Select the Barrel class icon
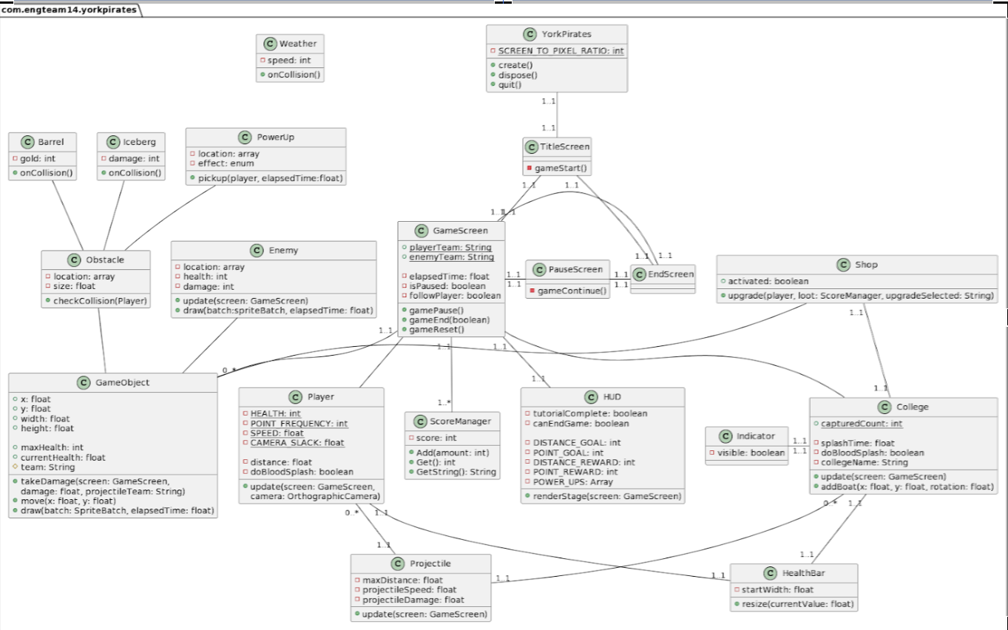 [28, 142]
